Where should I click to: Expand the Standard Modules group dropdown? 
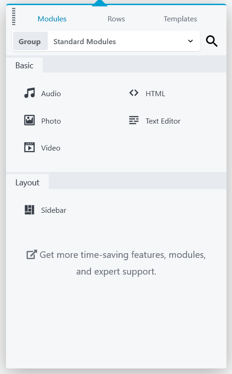coord(106,41)
